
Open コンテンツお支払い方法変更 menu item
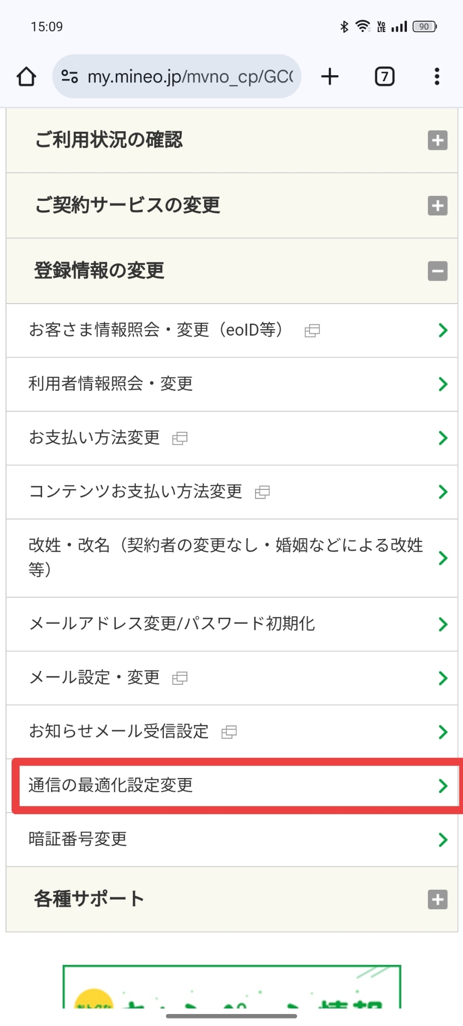click(135, 491)
